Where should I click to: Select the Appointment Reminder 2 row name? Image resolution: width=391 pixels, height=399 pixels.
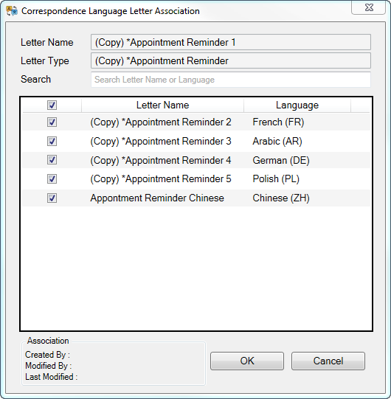pyautogui.click(x=161, y=122)
